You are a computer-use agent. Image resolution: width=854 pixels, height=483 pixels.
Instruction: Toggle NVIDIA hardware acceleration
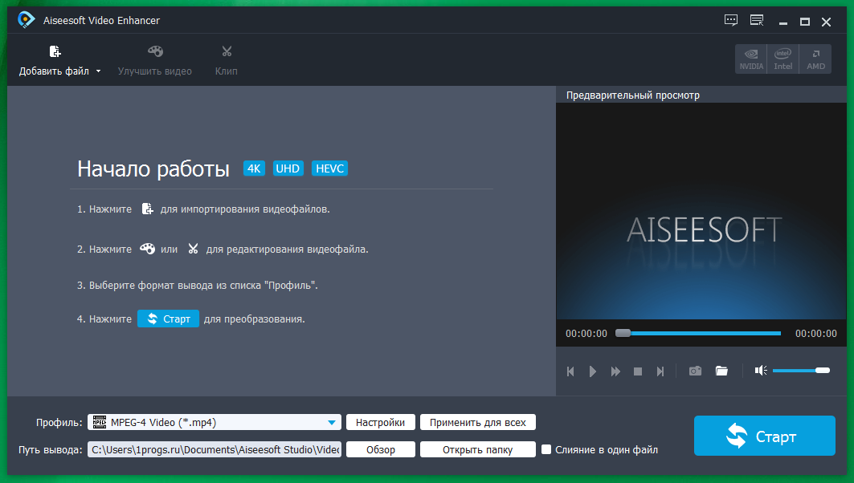(x=750, y=59)
